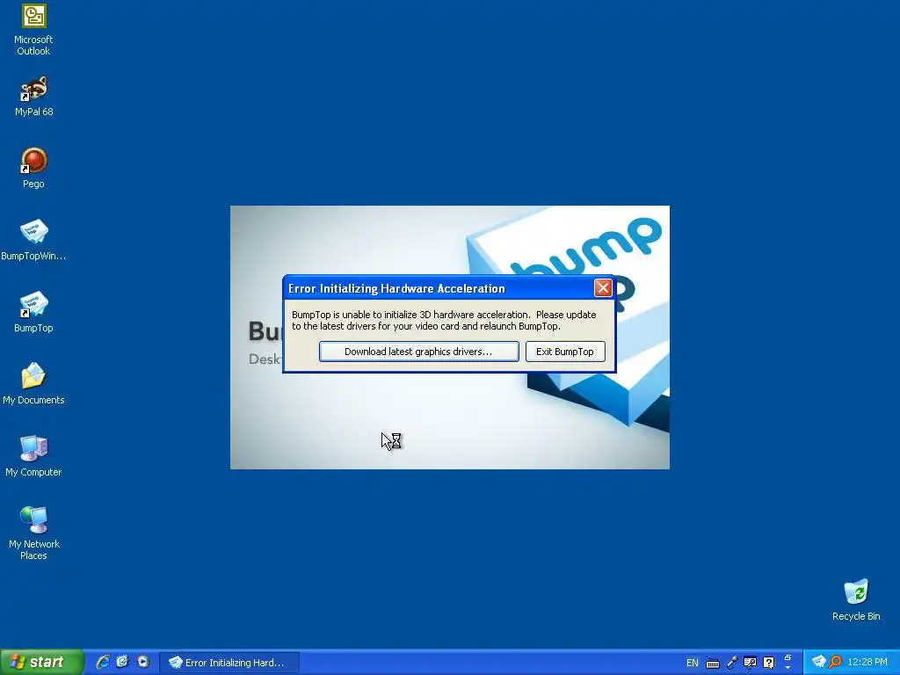Click the bump logo on splash screen

tap(588, 249)
